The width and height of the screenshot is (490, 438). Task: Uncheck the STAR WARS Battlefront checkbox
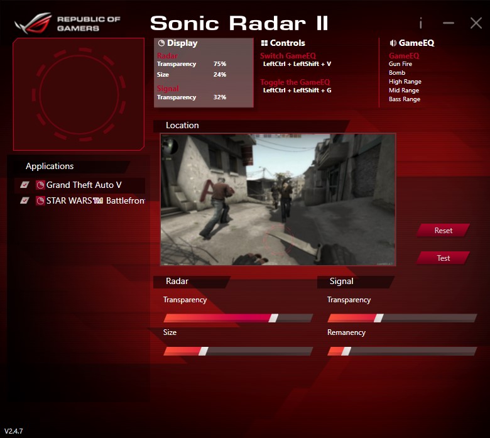point(24,200)
